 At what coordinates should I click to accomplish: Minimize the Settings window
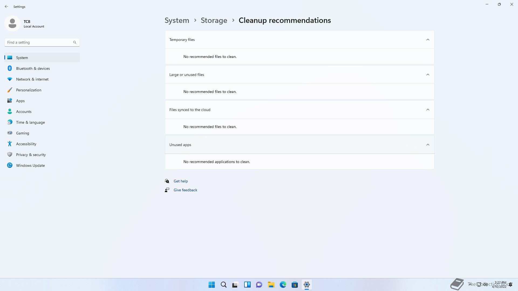coord(487,4)
